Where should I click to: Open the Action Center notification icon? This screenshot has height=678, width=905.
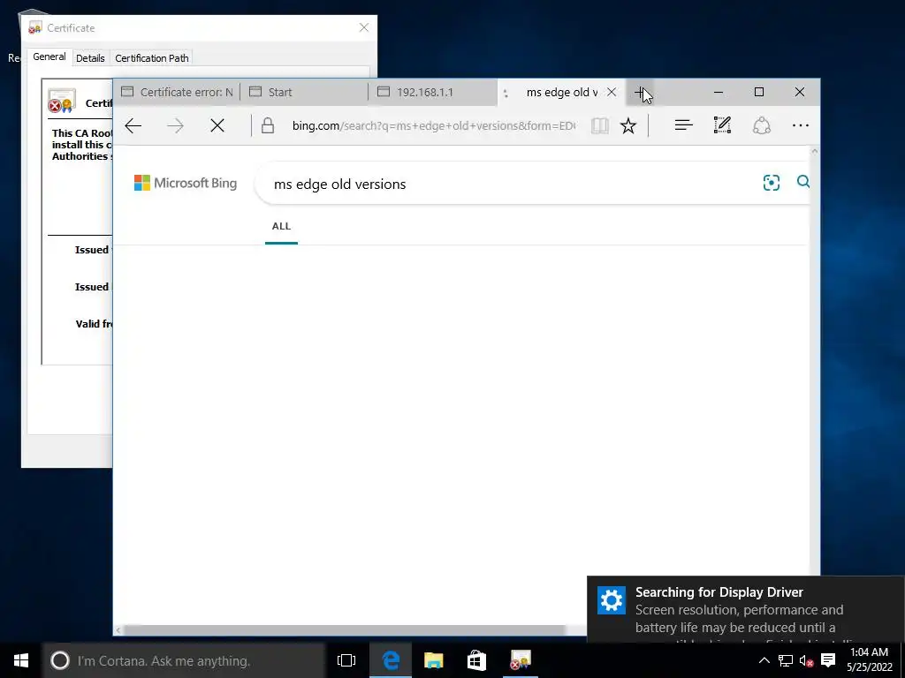pos(828,660)
